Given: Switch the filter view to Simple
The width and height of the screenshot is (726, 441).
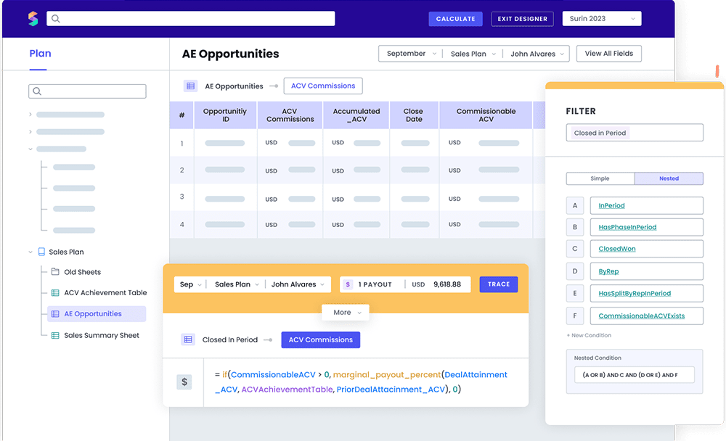Looking at the screenshot, I should pyautogui.click(x=600, y=178).
